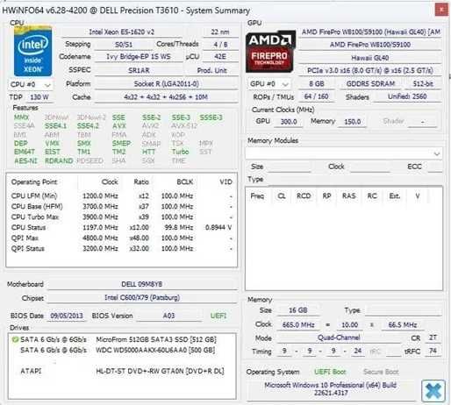Viewport: 451px width, 405px height.
Task: Click the EM64T feature flag
Action: (25, 152)
